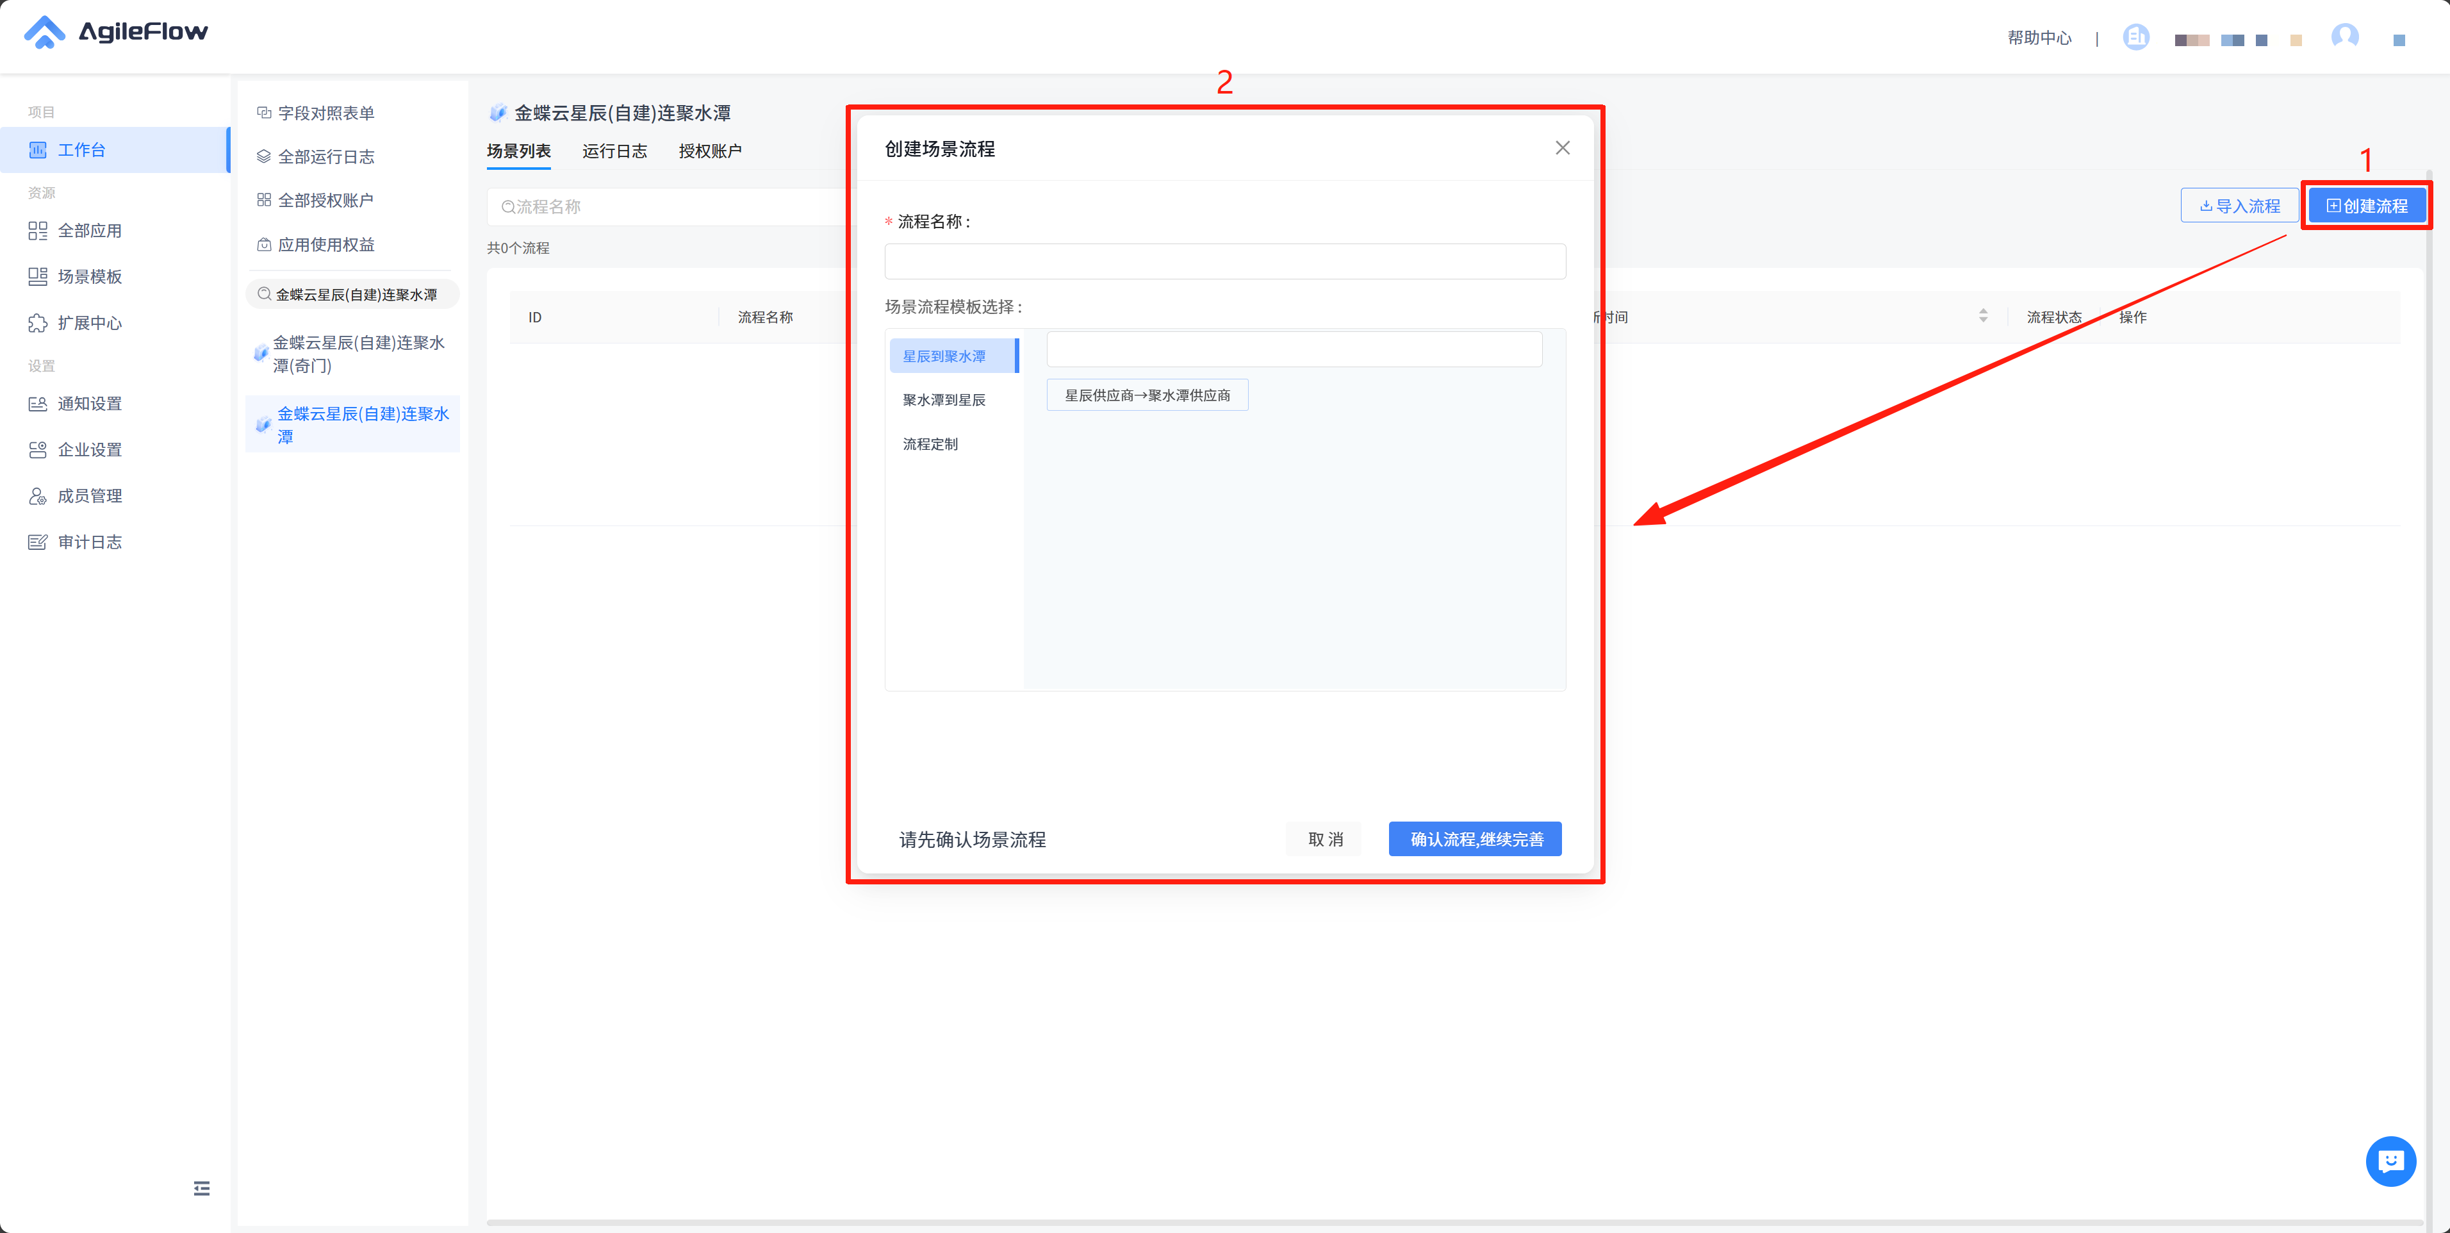Select the 星辰到聚水潭 template category
Viewport: 2450px width, 1233px height.
coord(944,356)
